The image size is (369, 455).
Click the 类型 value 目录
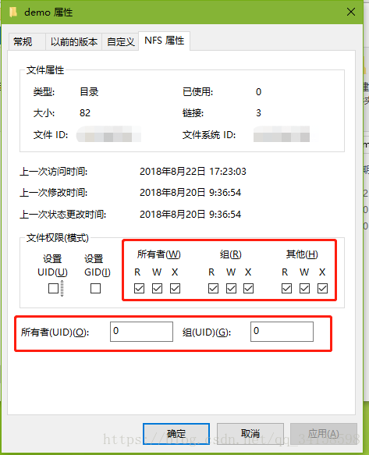89,92
